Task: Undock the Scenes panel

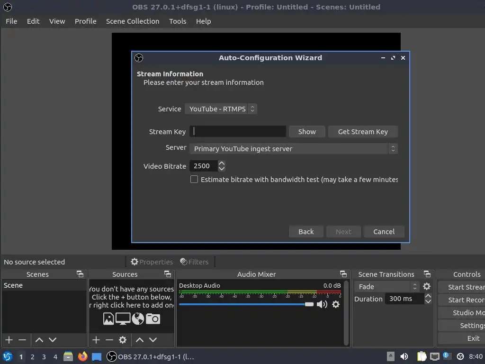Action: (80, 274)
